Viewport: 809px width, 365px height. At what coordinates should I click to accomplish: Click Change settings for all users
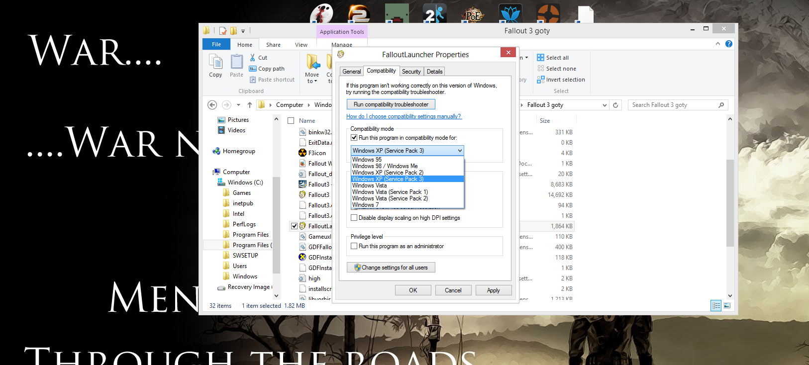[391, 268]
